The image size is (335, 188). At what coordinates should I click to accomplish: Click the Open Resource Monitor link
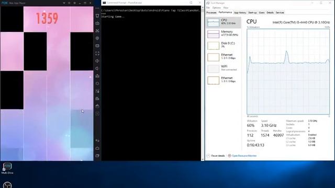244,156
